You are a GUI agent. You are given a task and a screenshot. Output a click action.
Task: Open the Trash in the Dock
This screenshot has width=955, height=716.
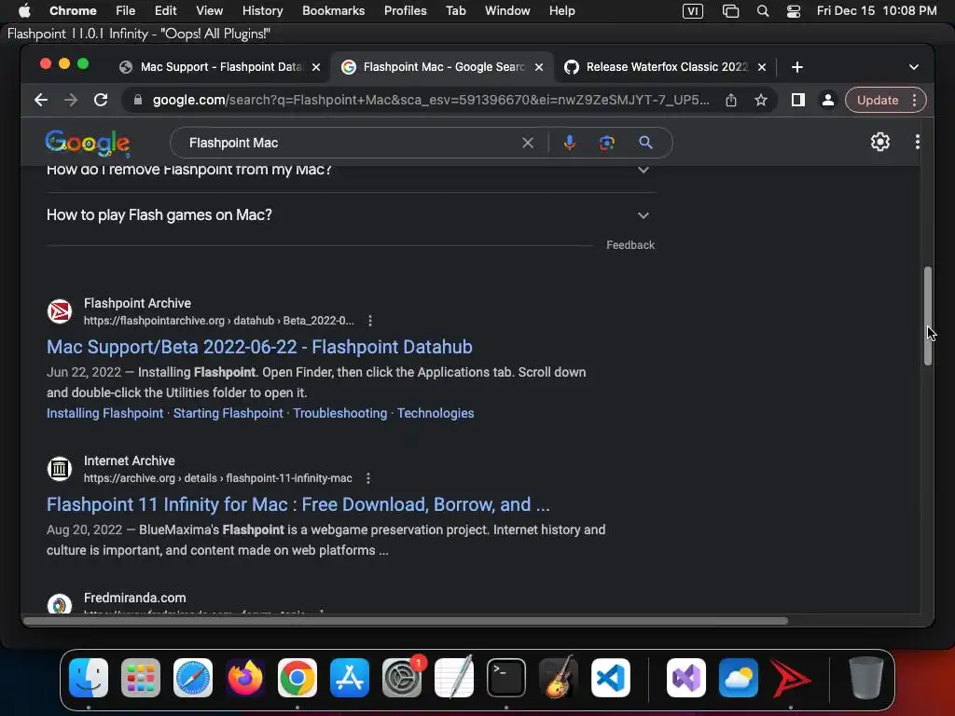pyautogui.click(x=865, y=678)
